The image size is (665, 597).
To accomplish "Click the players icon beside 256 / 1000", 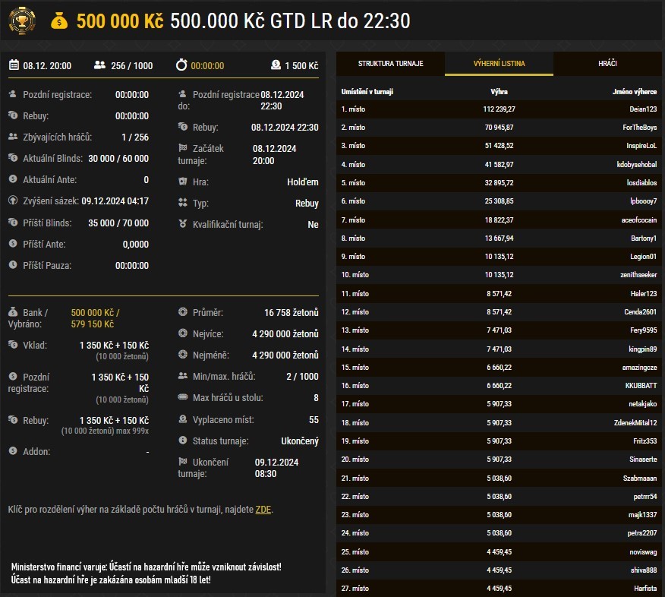I will [x=99, y=65].
